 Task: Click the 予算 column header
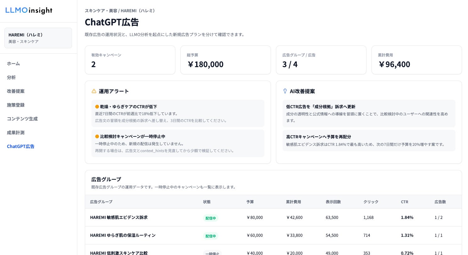pyautogui.click(x=250, y=202)
